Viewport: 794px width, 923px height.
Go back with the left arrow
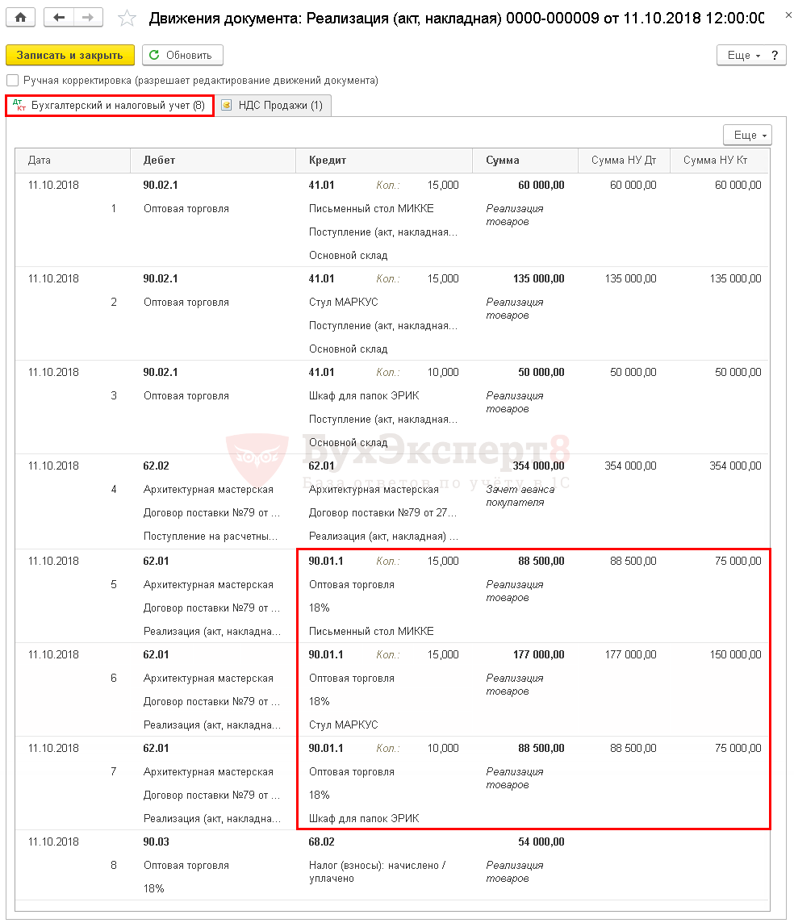pyautogui.click(x=59, y=17)
